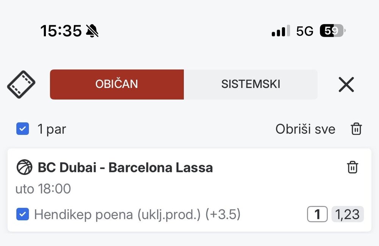Switch to the OBIČAN tab

pos(117,84)
